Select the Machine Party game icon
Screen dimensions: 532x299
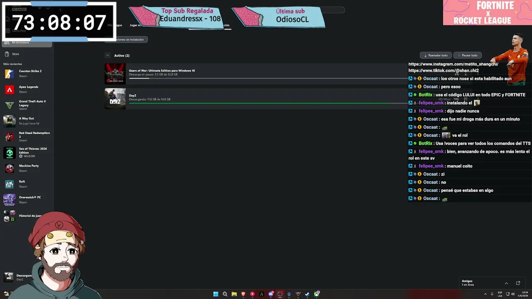point(10,168)
